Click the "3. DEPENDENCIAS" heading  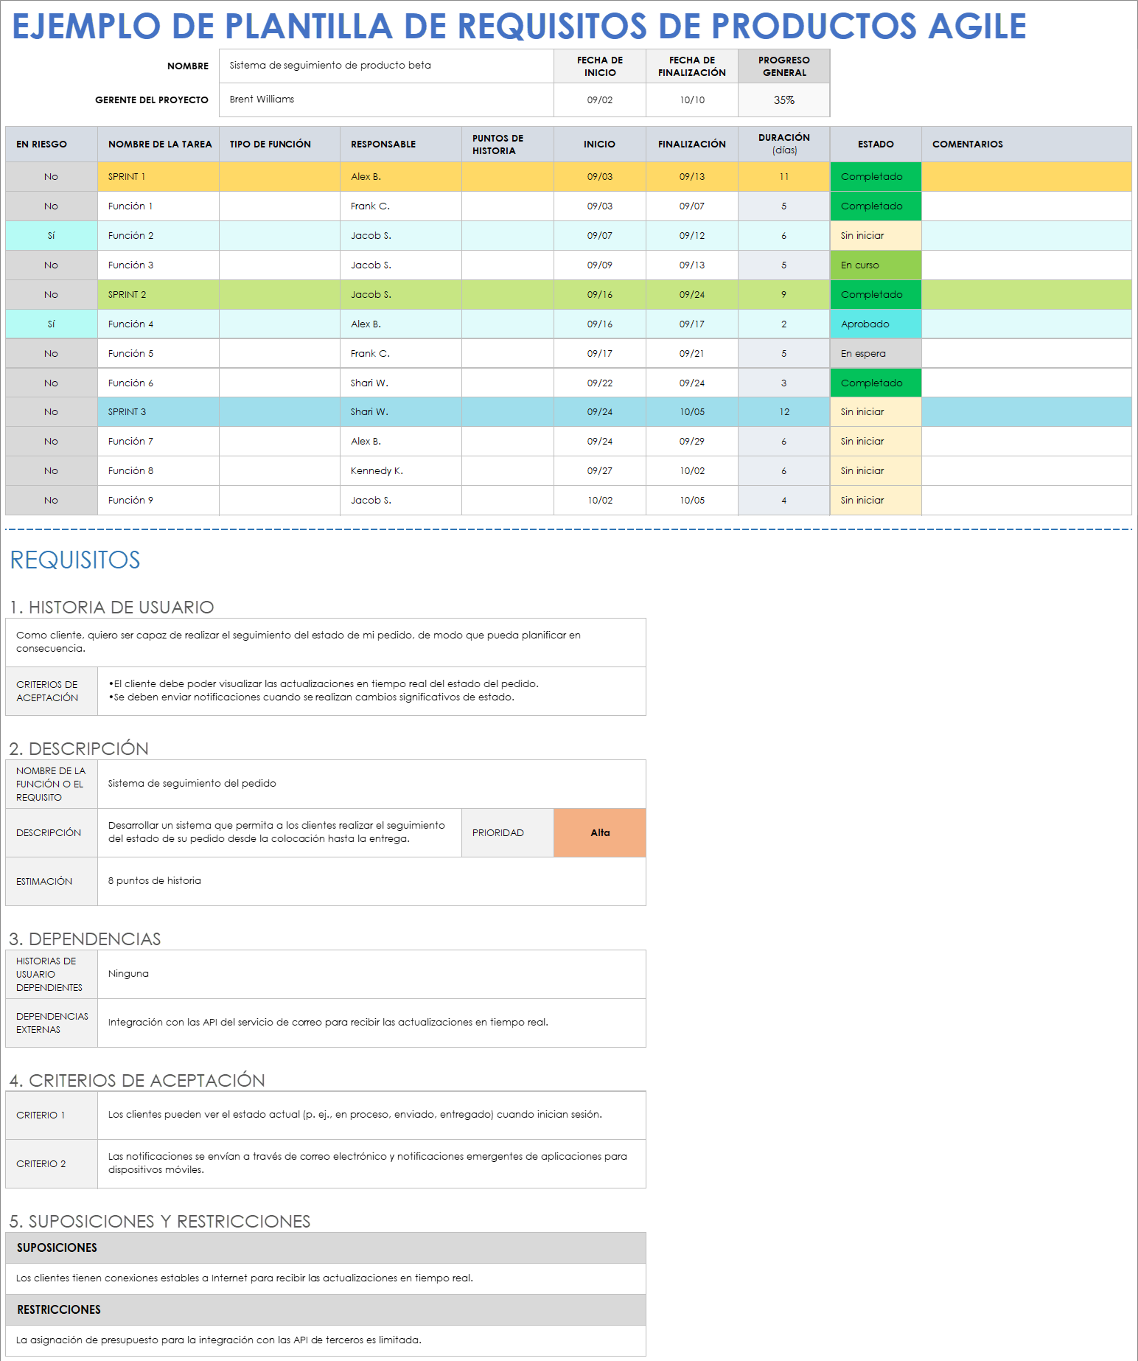point(85,939)
